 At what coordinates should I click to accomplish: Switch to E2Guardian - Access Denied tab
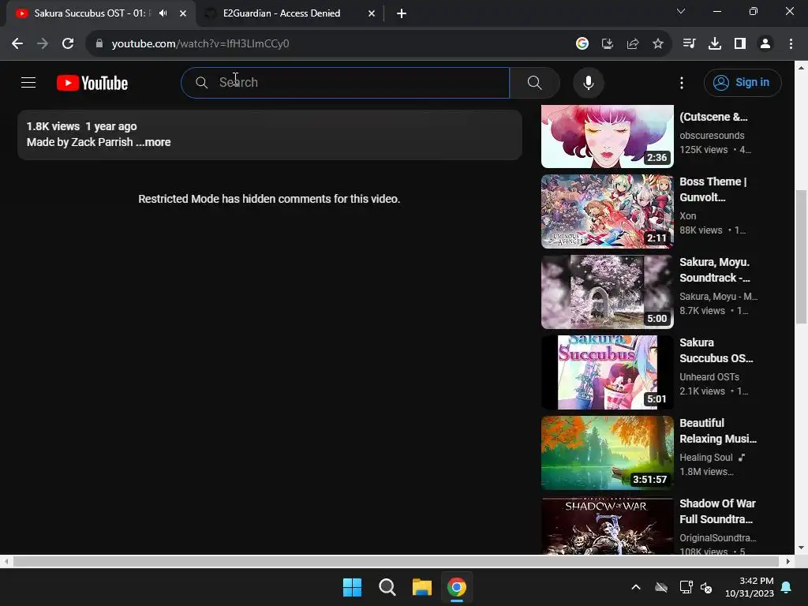(x=282, y=13)
